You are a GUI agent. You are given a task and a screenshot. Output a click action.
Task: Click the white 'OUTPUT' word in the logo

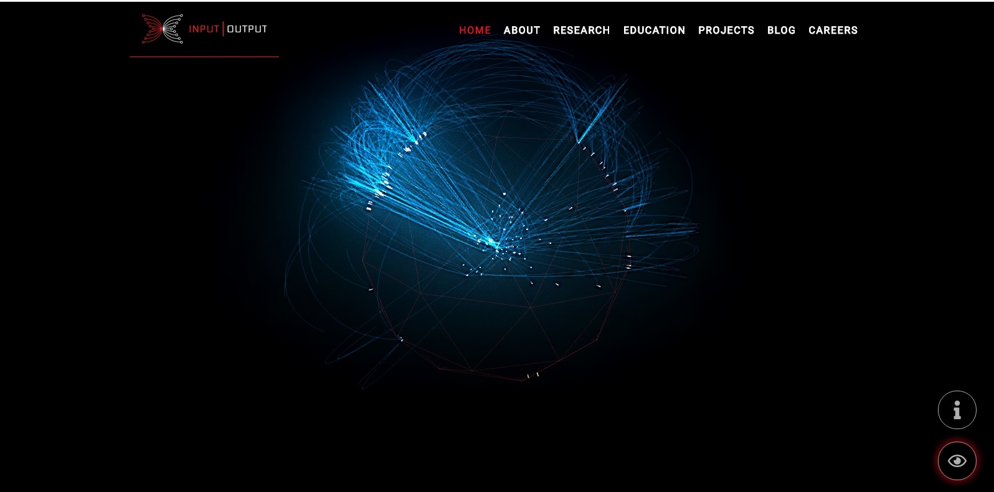tap(247, 29)
